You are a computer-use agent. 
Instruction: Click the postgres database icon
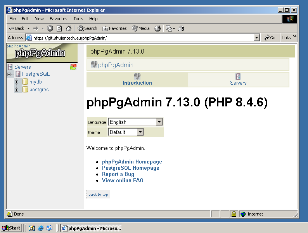click(x=25, y=89)
